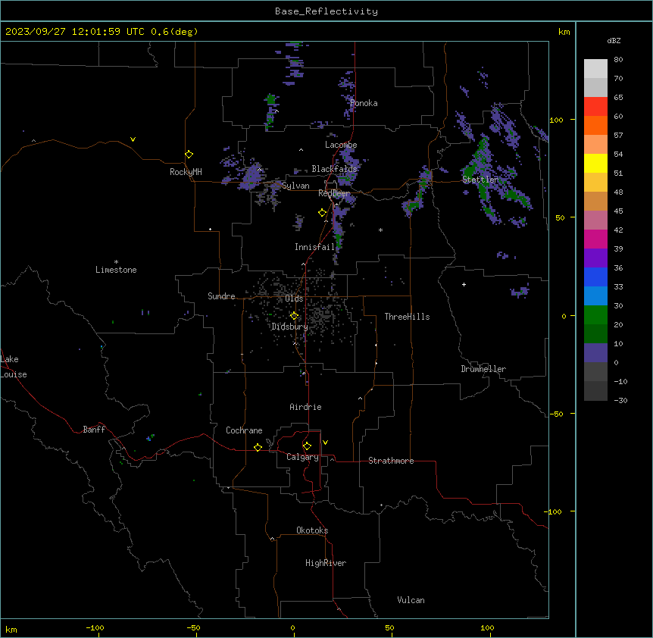Select the -50 tick on the right axis

[x=556, y=414]
